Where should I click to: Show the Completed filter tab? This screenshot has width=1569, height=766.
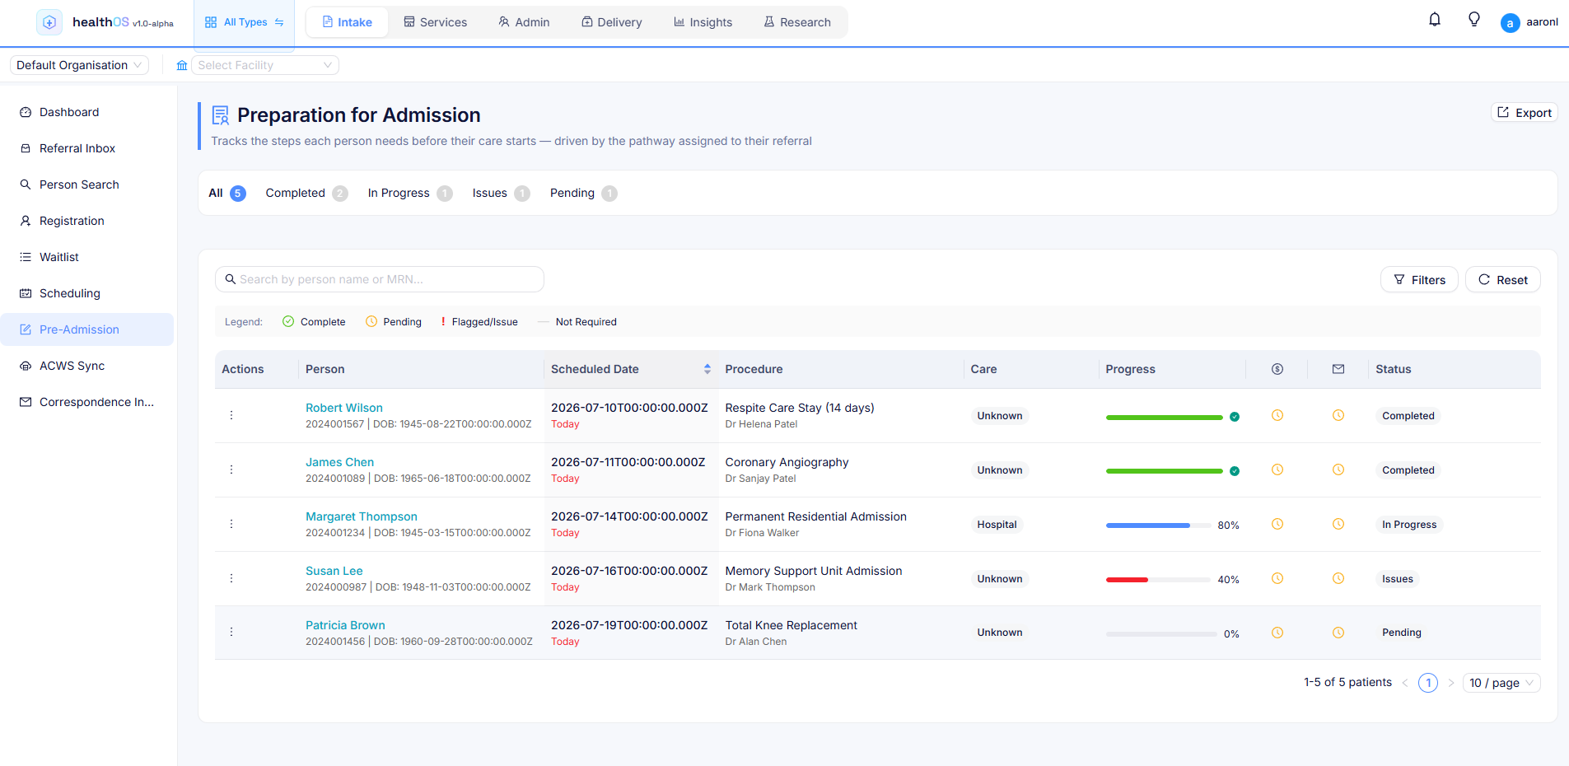306,193
